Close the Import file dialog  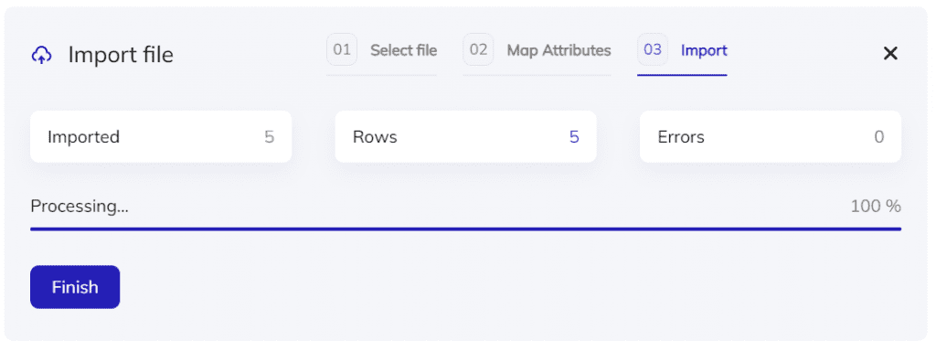[x=890, y=54]
